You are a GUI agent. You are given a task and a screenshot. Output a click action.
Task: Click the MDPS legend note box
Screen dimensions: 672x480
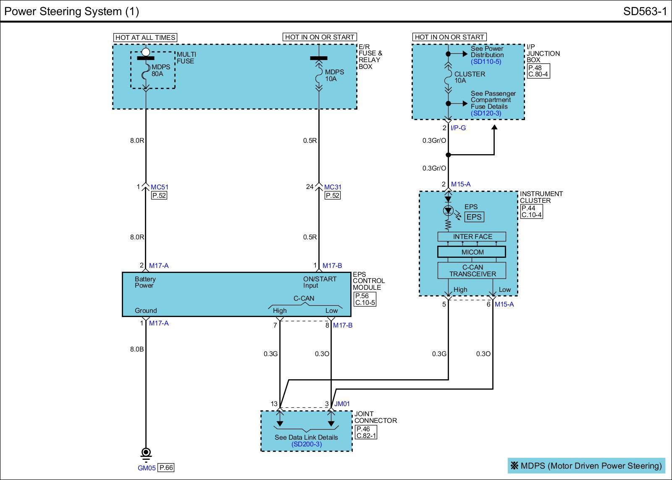tap(586, 466)
